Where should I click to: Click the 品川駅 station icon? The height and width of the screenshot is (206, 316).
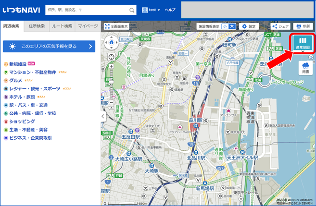coord(195,125)
